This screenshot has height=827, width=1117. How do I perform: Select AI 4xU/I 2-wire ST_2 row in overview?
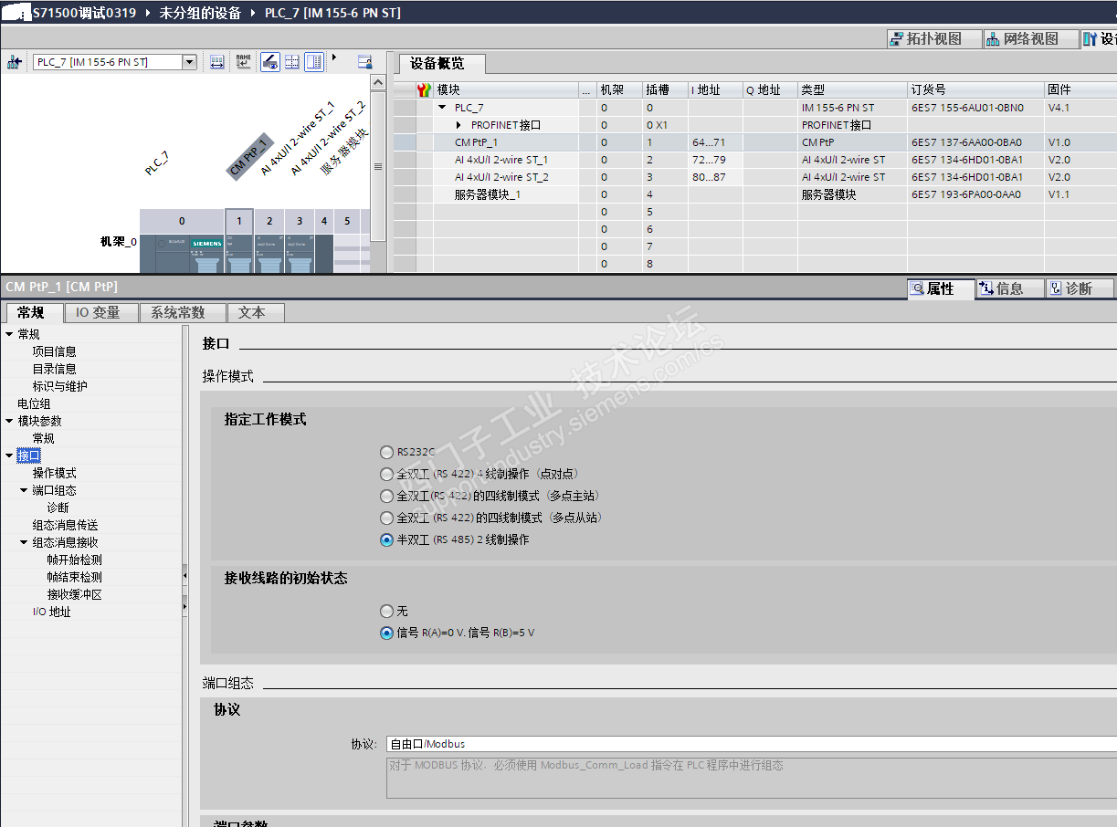click(x=754, y=177)
